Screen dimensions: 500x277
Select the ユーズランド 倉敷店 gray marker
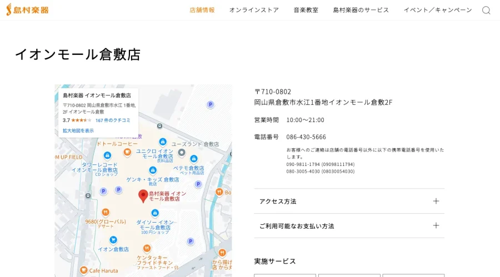coord(182,152)
